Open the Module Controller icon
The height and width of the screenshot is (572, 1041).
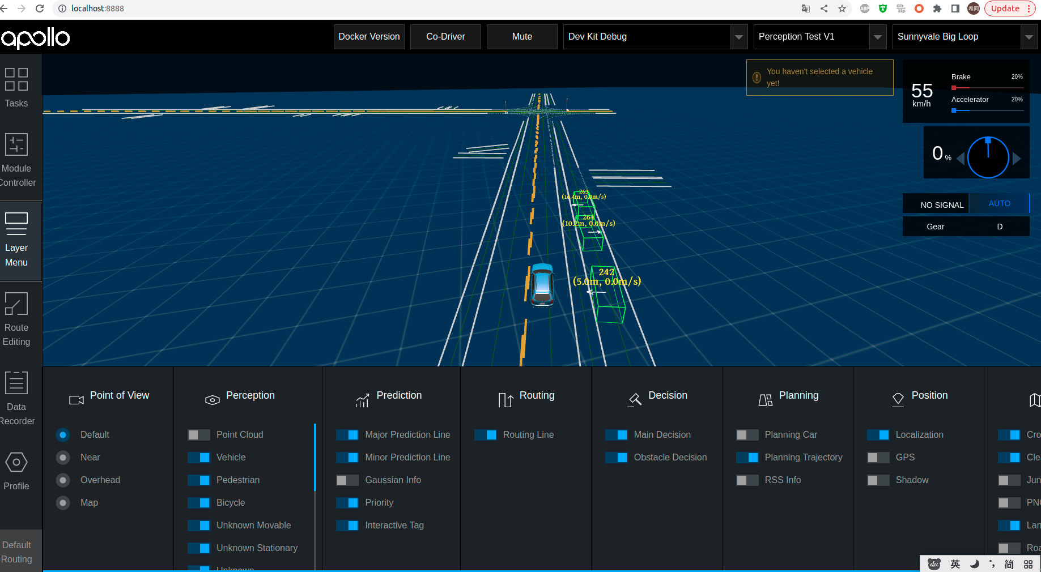point(16,144)
